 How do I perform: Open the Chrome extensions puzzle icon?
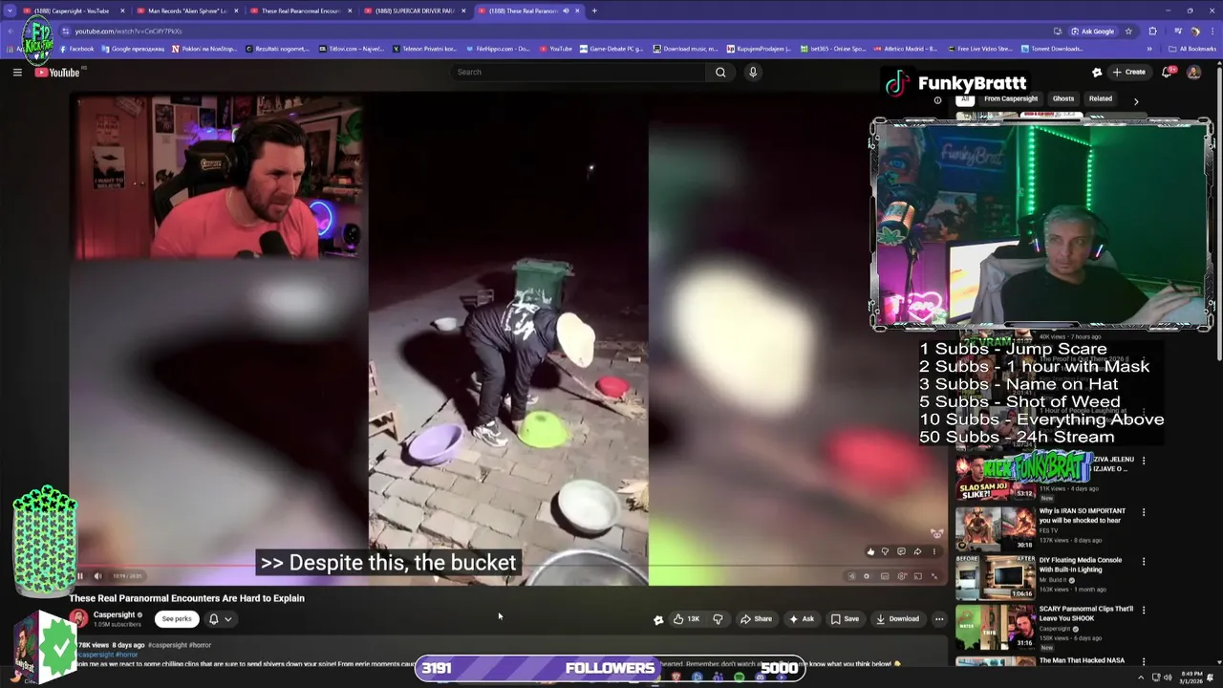[1152, 31]
